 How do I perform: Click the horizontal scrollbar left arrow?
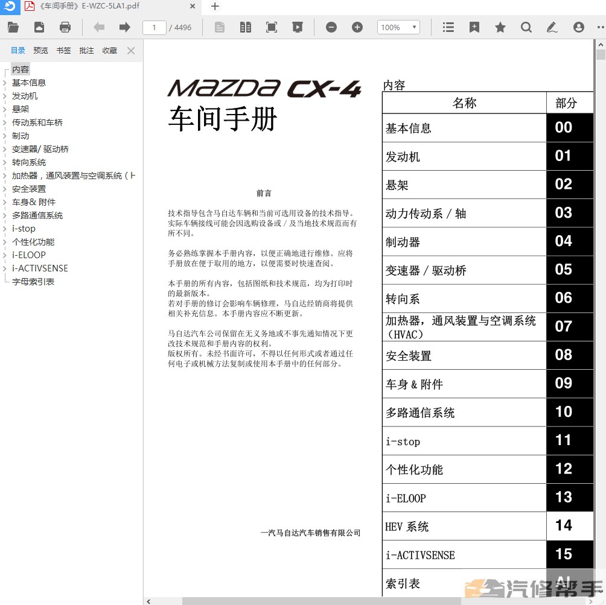[148, 601]
